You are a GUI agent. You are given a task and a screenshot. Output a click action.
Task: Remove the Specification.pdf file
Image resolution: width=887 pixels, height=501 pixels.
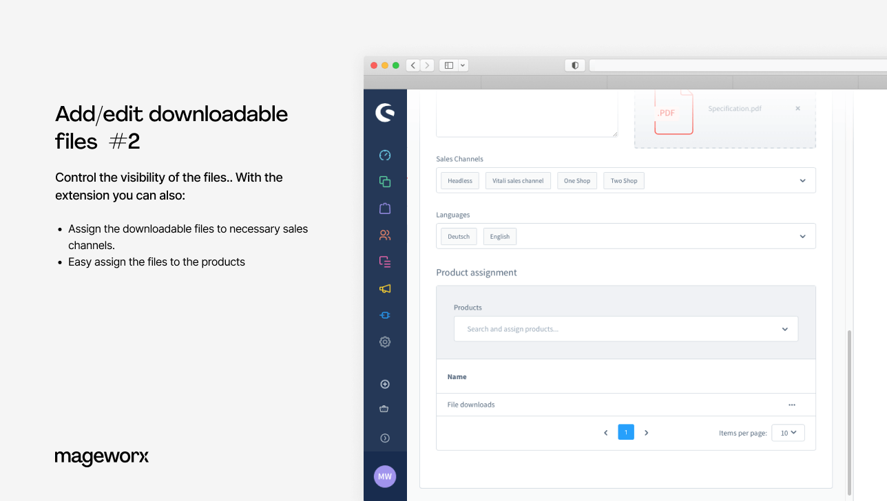pos(797,109)
